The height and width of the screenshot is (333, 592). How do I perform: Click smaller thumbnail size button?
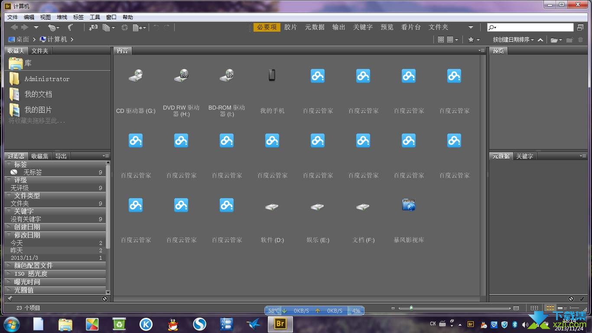click(393, 308)
